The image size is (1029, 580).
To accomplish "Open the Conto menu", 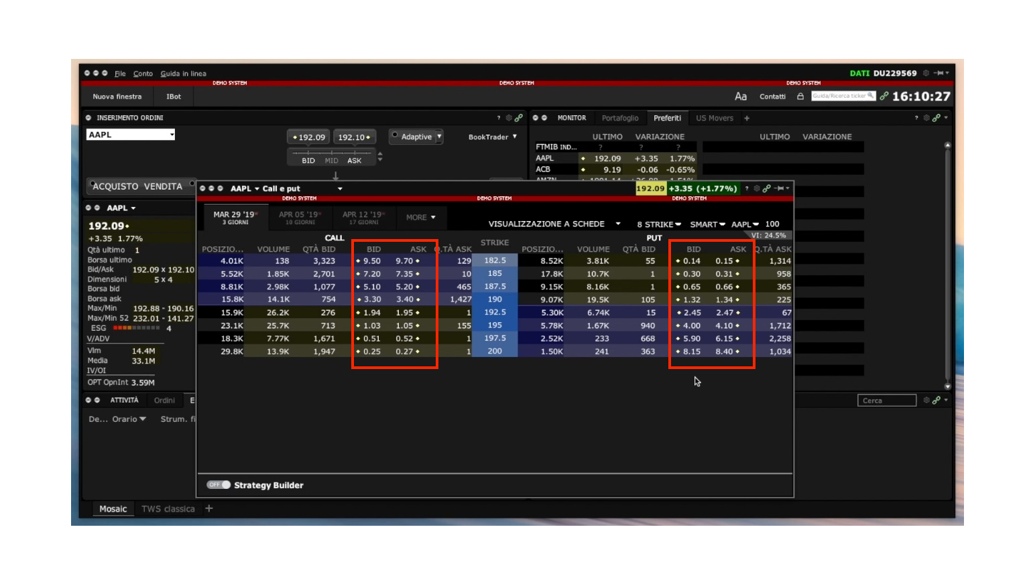I will 143,74.
